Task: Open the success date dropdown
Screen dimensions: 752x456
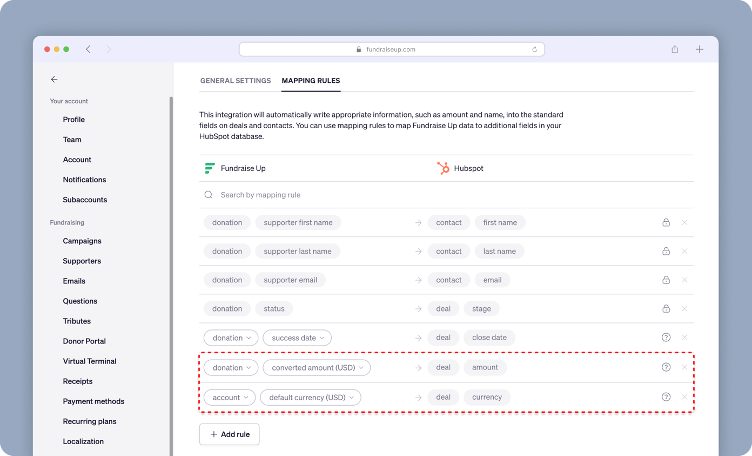Action: pyautogui.click(x=297, y=338)
